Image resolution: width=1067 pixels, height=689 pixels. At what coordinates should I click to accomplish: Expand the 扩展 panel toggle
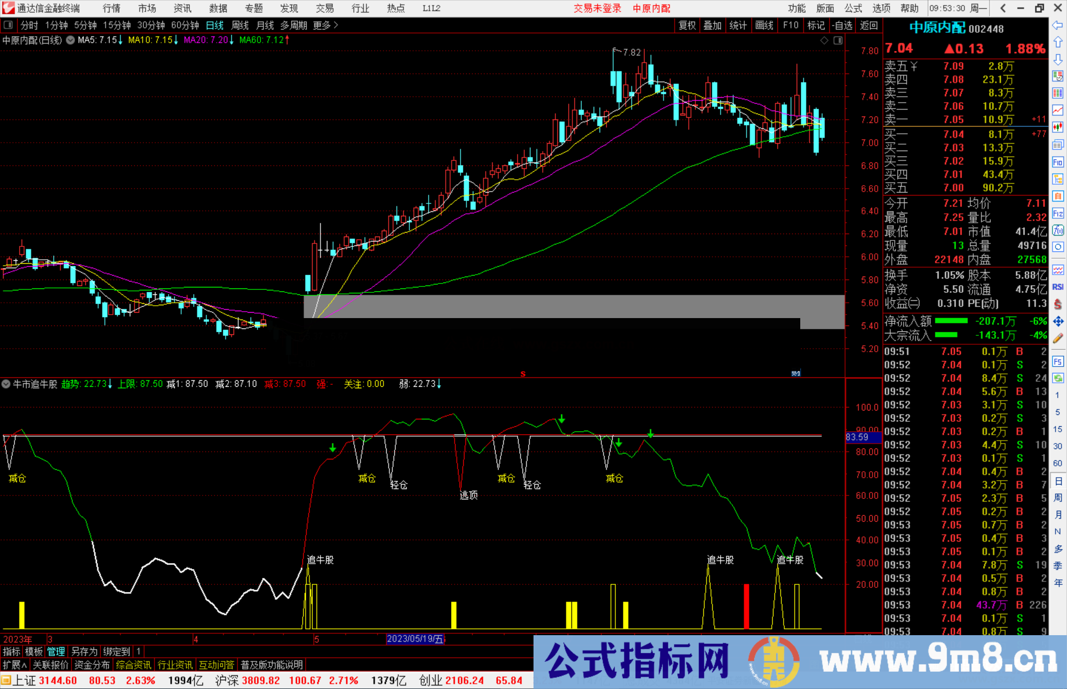(x=15, y=665)
